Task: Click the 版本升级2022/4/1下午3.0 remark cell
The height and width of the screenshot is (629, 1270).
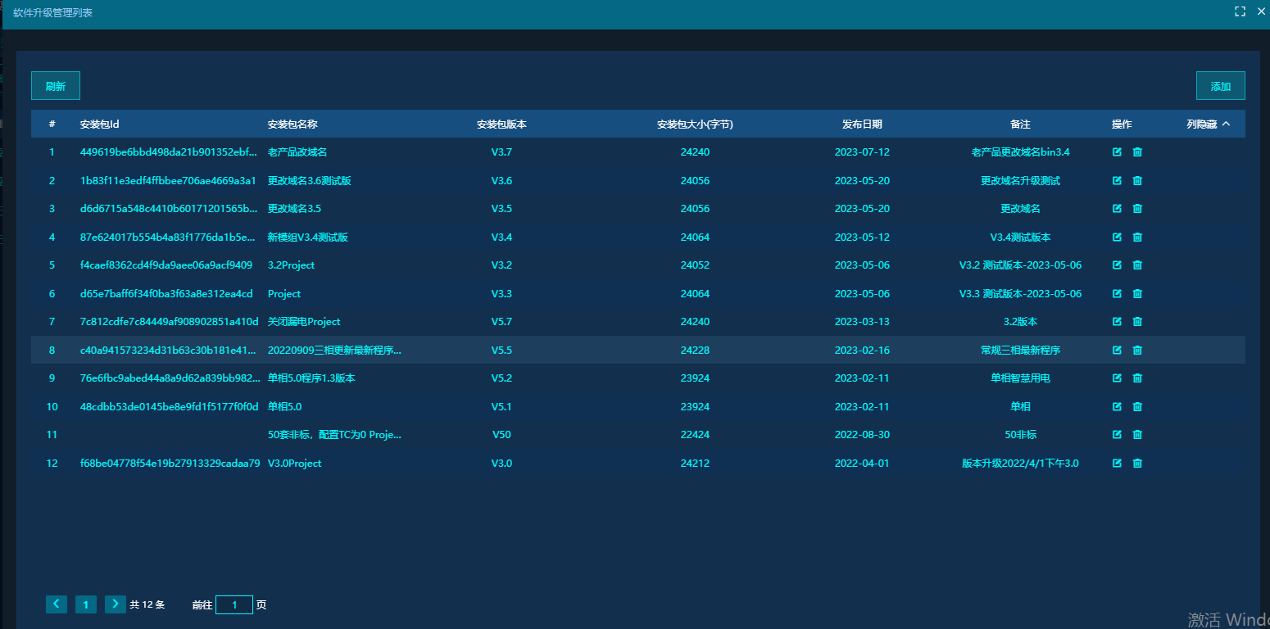Action: click(1020, 464)
